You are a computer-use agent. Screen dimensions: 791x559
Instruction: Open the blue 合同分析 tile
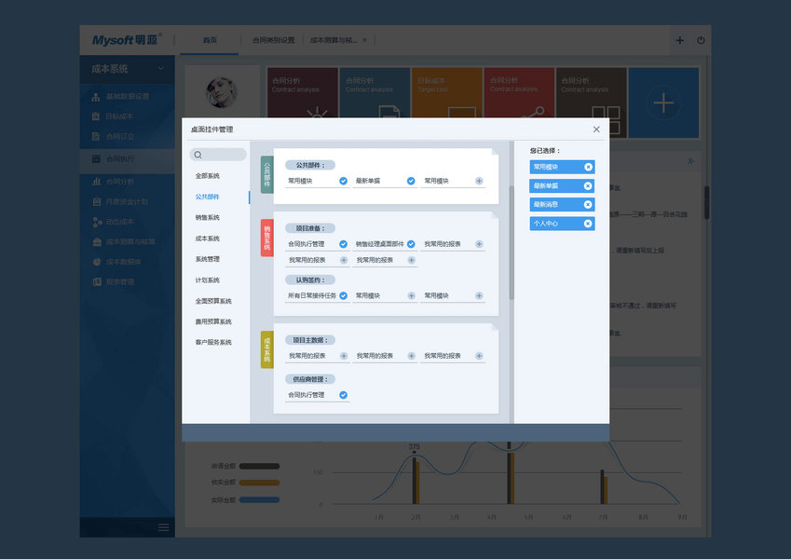point(375,93)
